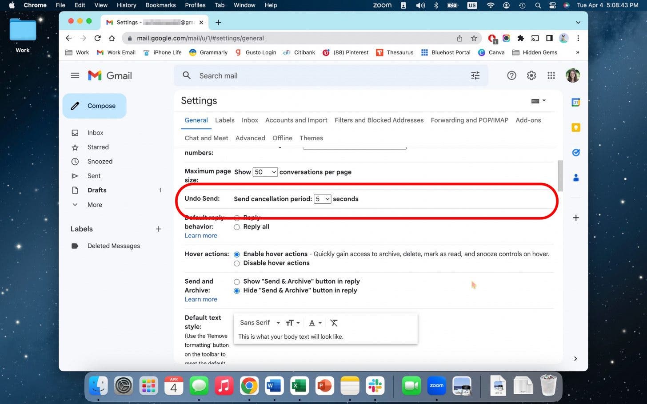Open Forwarding and POP/IMAP tab
Screen dimensions: 647x404
pyautogui.click(x=470, y=120)
